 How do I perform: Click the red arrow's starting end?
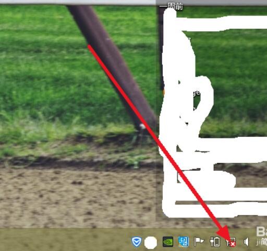(89, 46)
